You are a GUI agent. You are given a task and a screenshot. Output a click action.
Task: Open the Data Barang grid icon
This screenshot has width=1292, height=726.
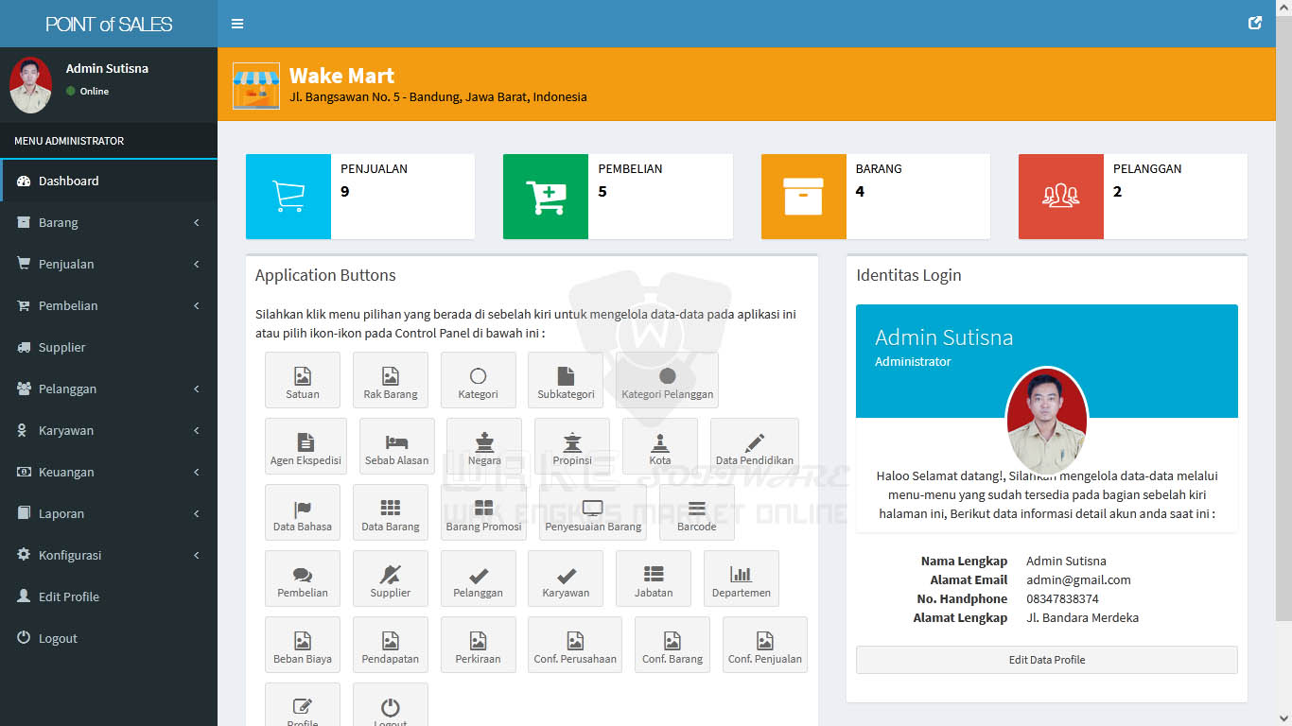click(x=391, y=512)
